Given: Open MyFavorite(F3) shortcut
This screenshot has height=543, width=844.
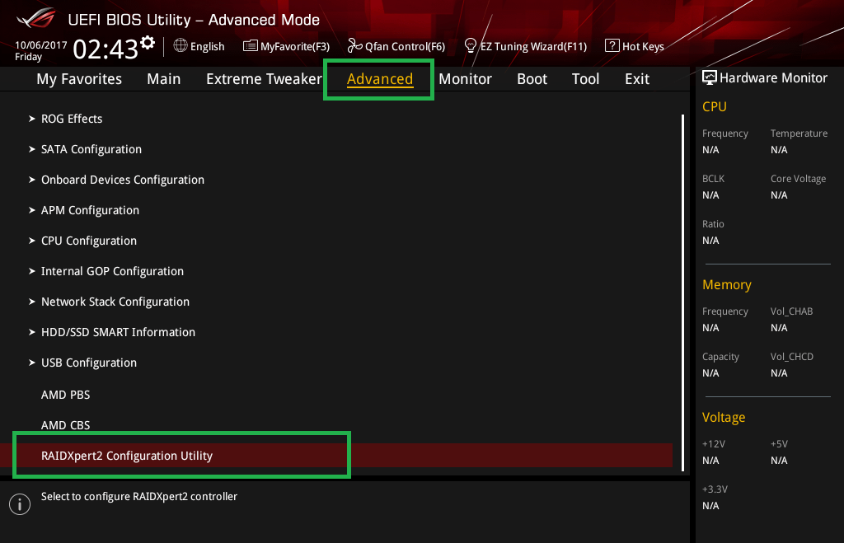Looking at the screenshot, I should point(286,46).
